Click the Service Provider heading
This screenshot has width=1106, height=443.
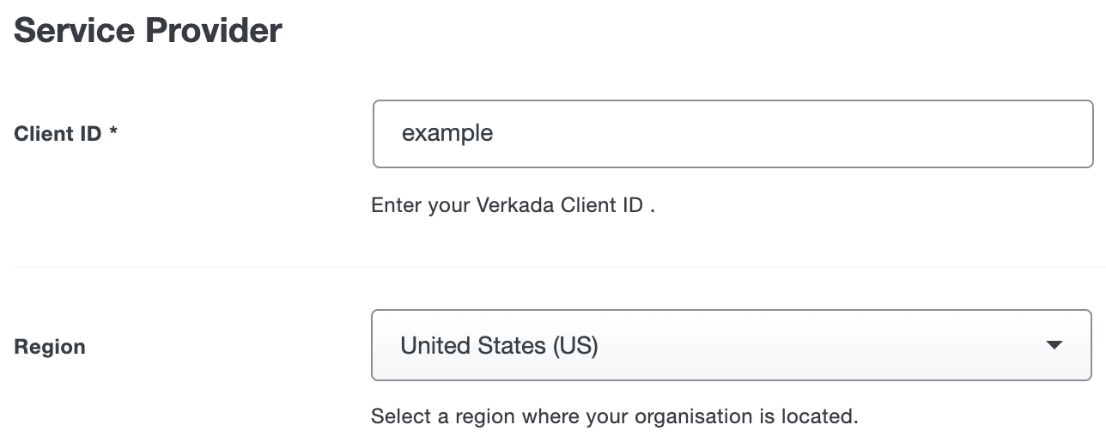(148, 31)
